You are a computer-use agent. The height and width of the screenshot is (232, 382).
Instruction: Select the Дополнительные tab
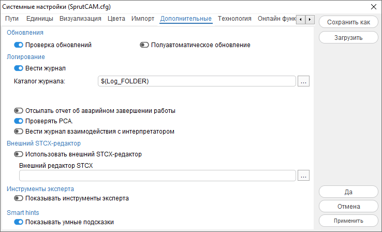pos(186,19)
